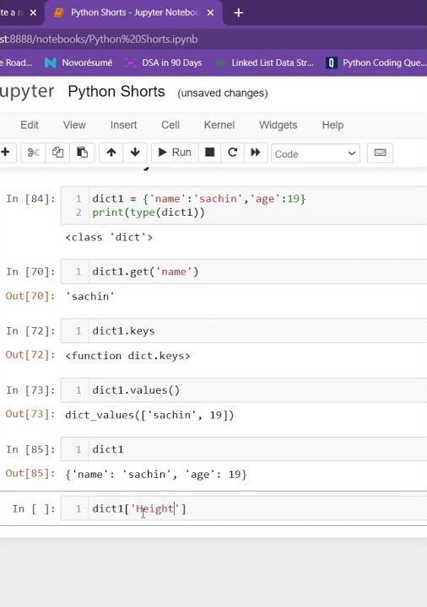Restart kernel and run all icon

pyautogui.click(x=256, y=153)
